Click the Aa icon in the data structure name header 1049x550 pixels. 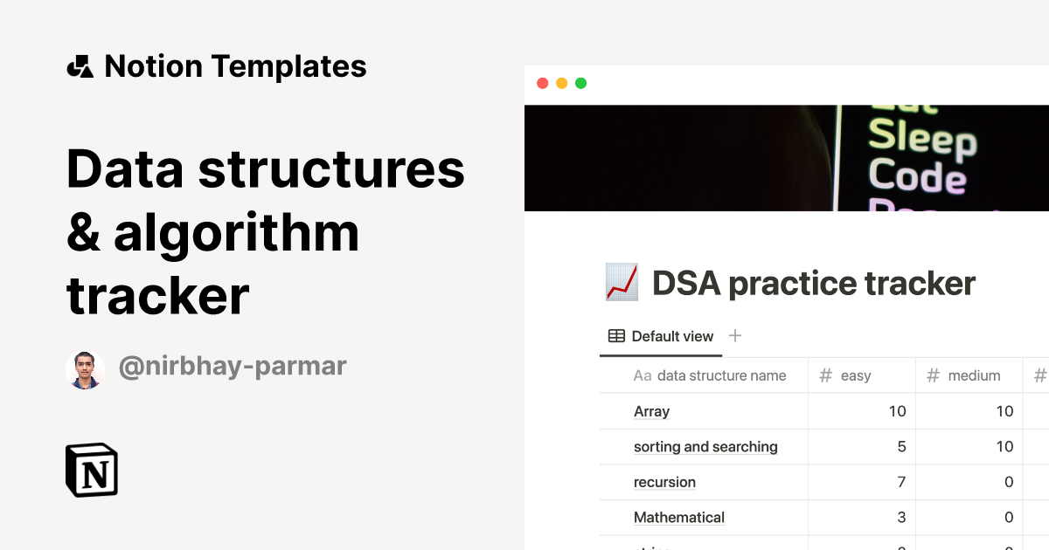[640, 375]
